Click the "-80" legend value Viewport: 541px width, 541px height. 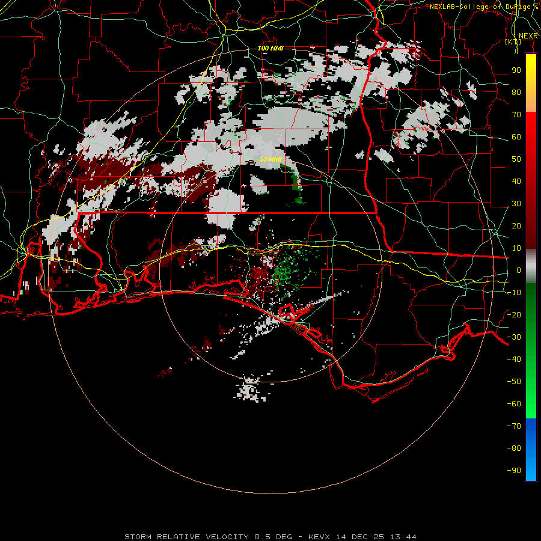tap(514, 448)
